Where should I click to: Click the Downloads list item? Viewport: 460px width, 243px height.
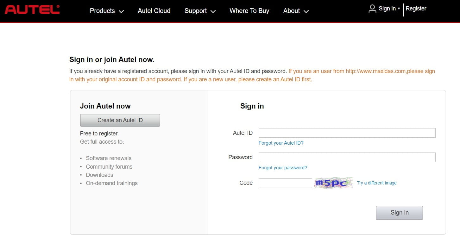coord(99,175)
